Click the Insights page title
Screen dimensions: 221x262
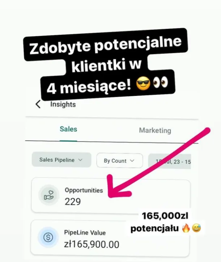pyautogui.click(x=63, y=105)
